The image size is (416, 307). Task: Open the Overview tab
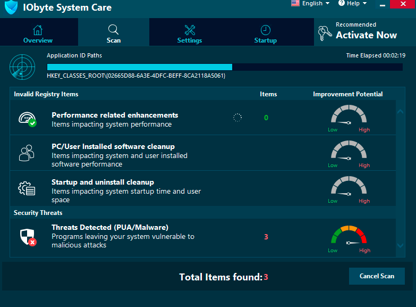tap(39, 32)
